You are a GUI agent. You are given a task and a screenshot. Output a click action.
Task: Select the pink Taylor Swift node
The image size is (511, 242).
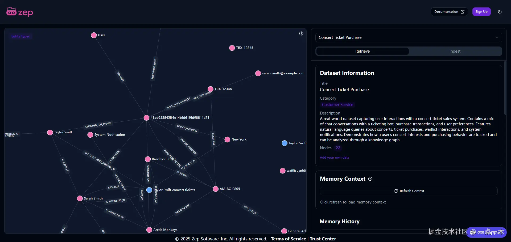click(x=50, y=132)
